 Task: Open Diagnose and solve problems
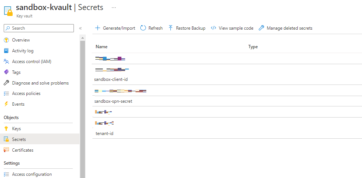point(40,83)
